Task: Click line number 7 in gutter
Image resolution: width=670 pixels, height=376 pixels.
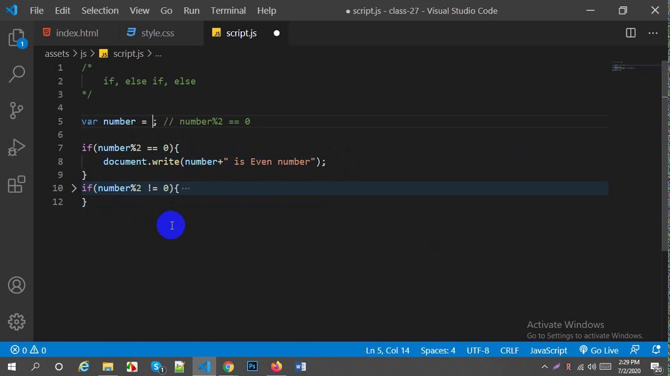Action: 60,148
